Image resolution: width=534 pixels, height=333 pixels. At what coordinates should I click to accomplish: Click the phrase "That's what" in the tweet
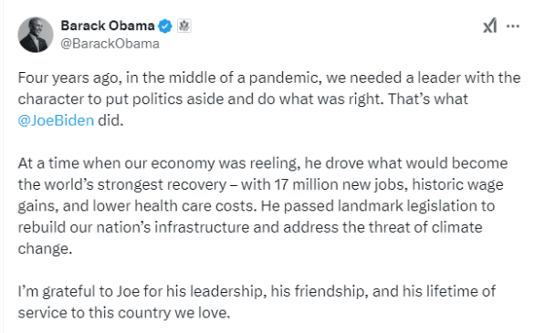[x=428, y=99]
